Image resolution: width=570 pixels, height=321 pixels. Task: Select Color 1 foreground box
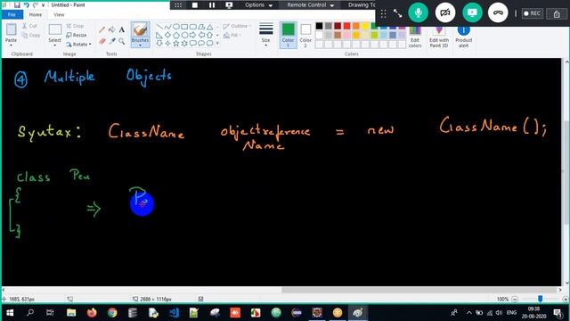click(288, 35)
